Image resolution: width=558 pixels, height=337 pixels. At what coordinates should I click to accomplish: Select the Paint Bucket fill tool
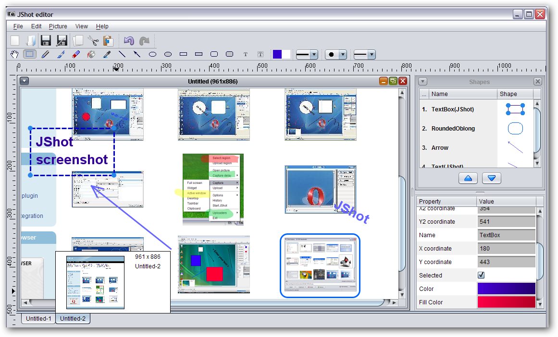91,54
